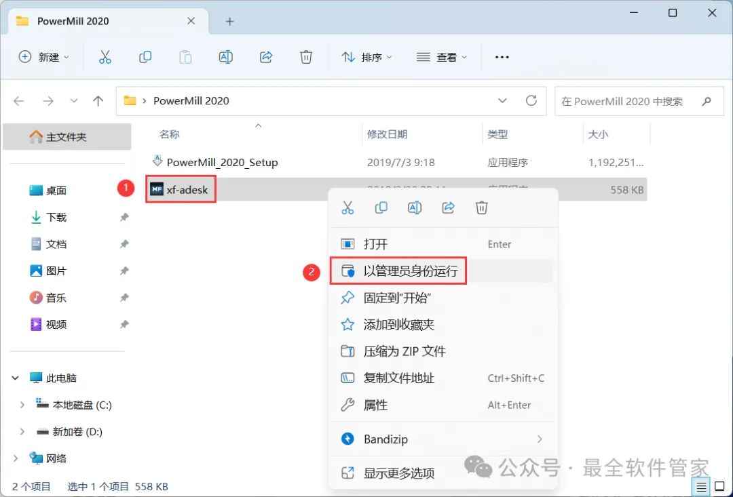Click the Share icon in the toolbar
The height and width of the screenshot is (497, 733).
point(266,57)
